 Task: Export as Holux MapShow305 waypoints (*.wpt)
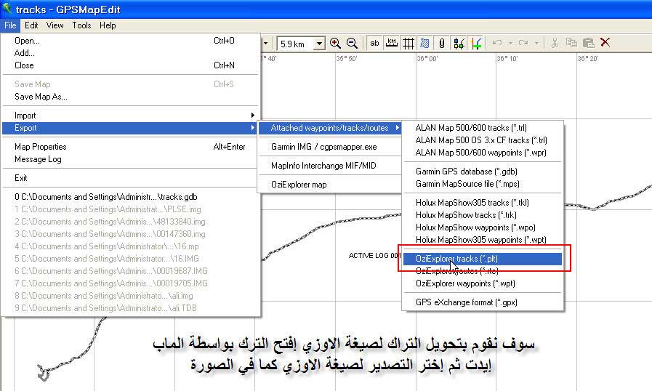tap(483, 240)
